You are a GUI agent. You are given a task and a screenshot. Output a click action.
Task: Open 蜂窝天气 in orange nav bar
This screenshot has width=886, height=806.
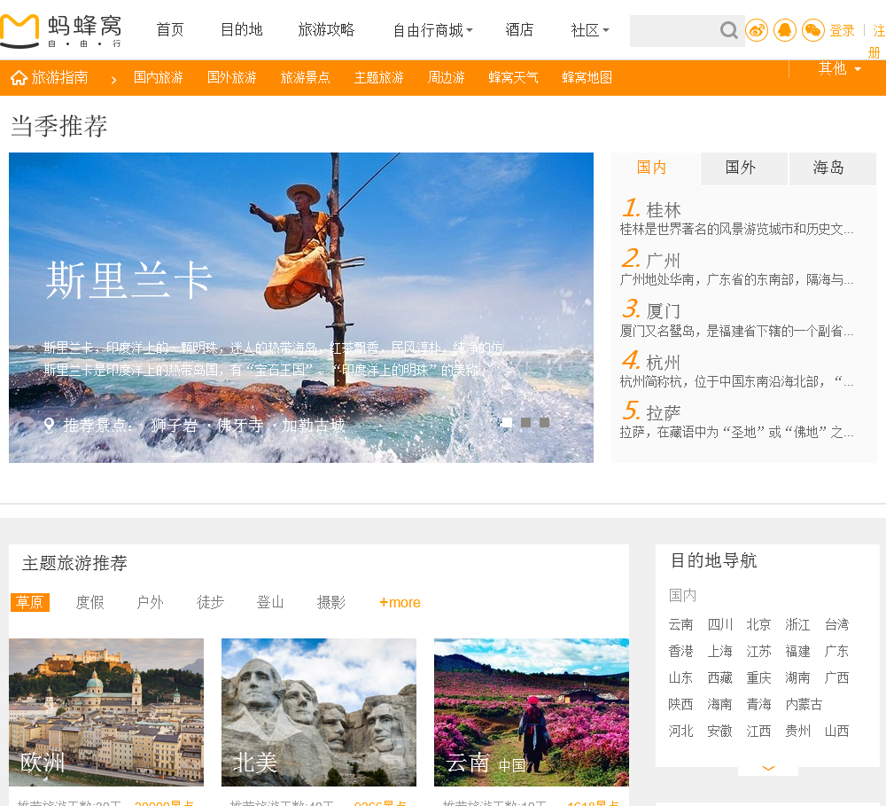(513, 77)
